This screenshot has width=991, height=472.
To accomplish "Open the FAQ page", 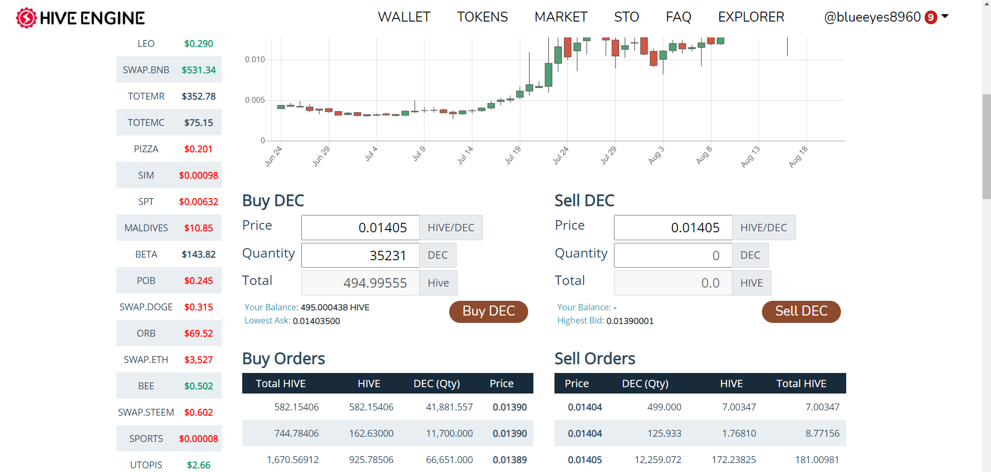I will click(678, 17).
